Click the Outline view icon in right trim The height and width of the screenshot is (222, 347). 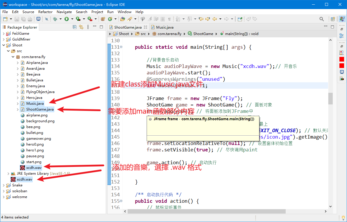(342, 36)
